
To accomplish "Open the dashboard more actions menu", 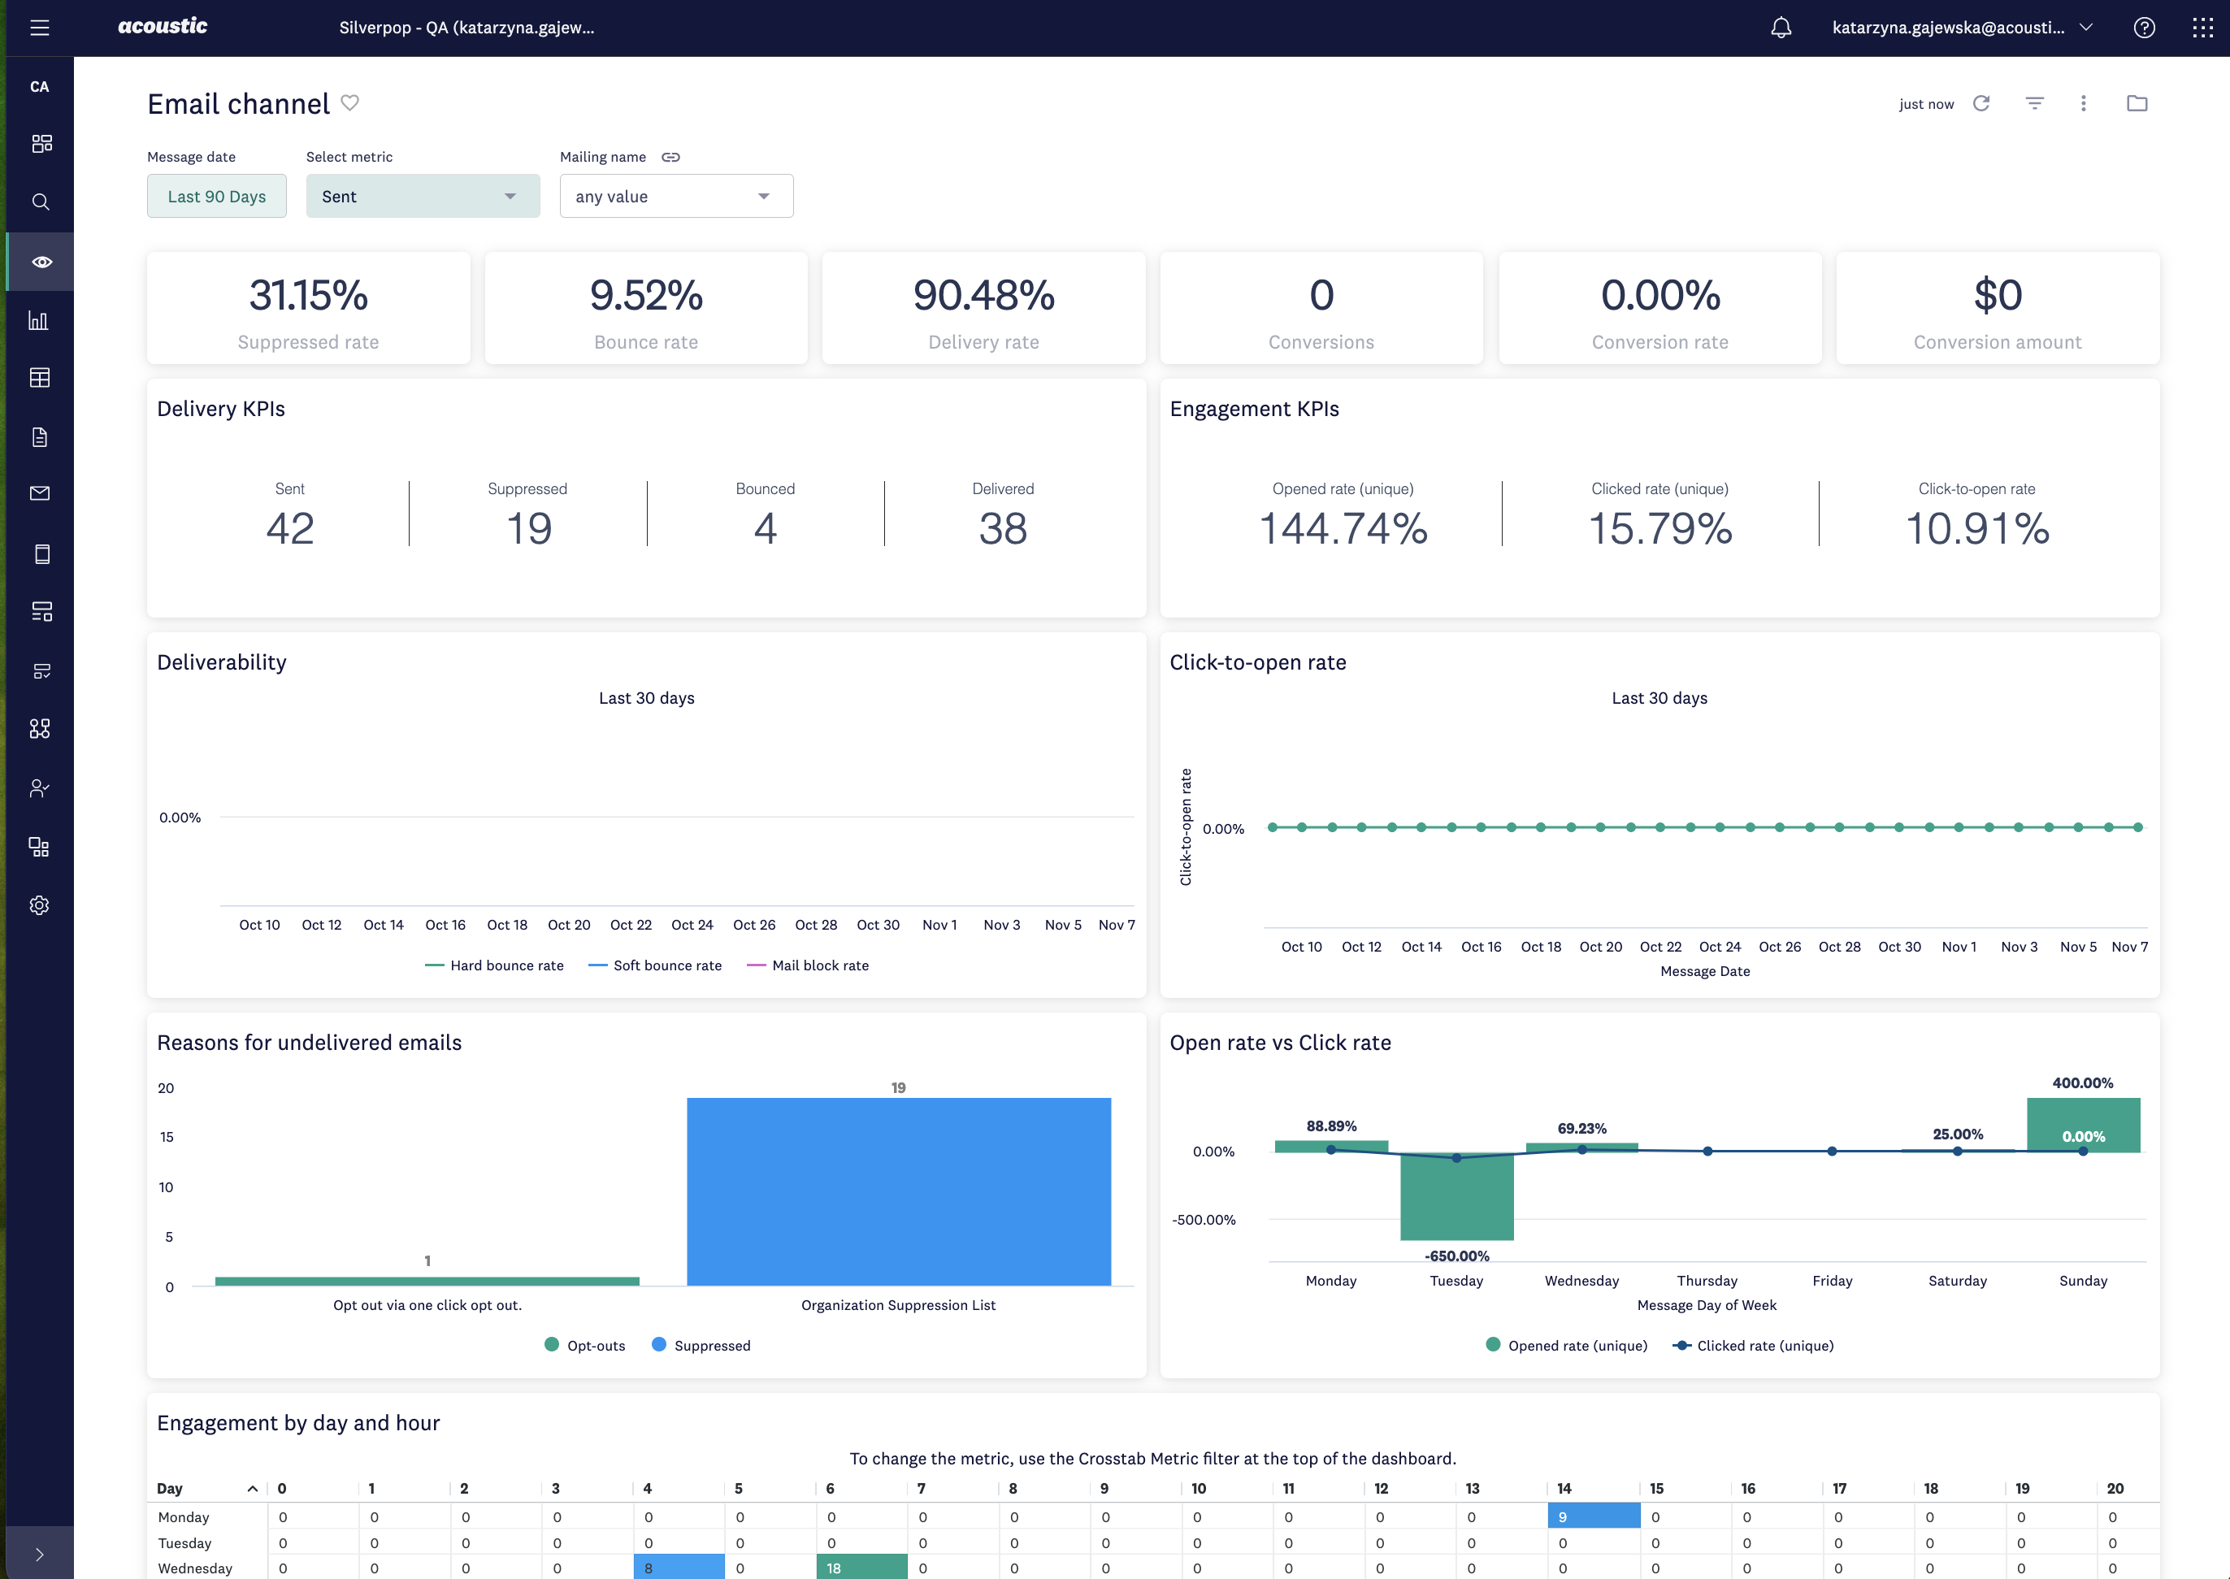I will [x=2083, y=103].
